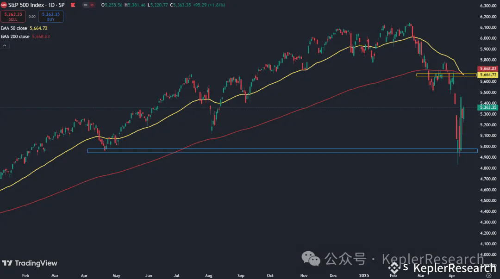Click the 0.00 spread value
This screenshot has height=279, width=500.
pyautogui.click(x=32, y=17)
